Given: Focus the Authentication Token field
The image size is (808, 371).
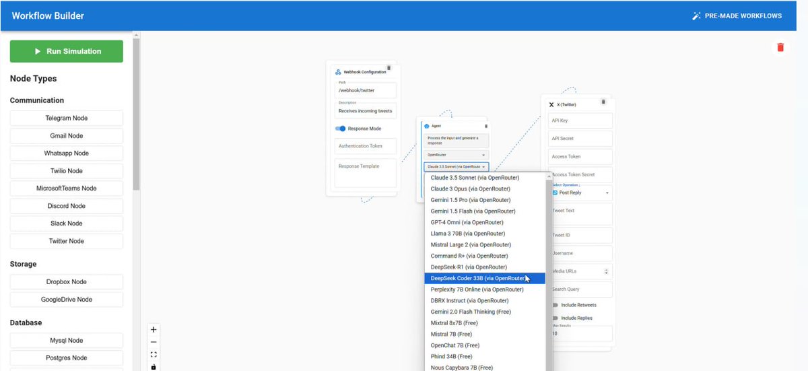Looking at the screenshot, I should tap(366, 146).
